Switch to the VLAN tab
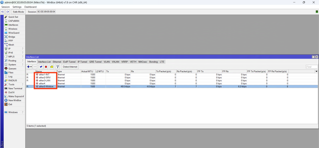Viewport: 319px width, 148px height. click(107, 62)
